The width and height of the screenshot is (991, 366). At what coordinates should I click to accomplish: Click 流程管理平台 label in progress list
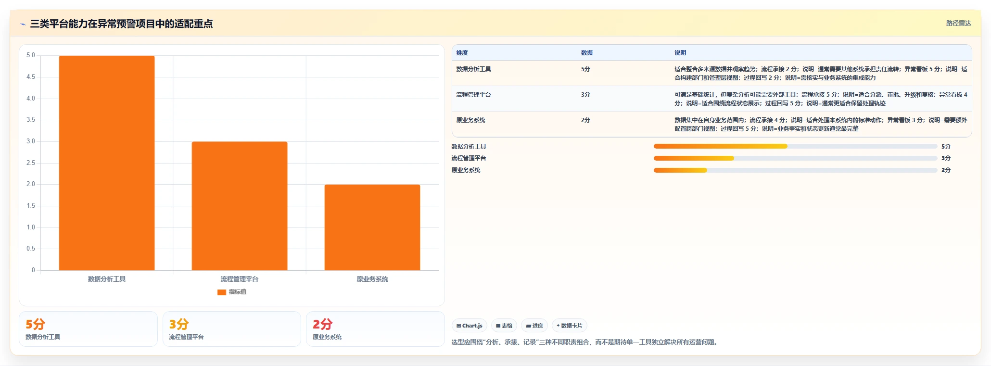coord(469,158)
